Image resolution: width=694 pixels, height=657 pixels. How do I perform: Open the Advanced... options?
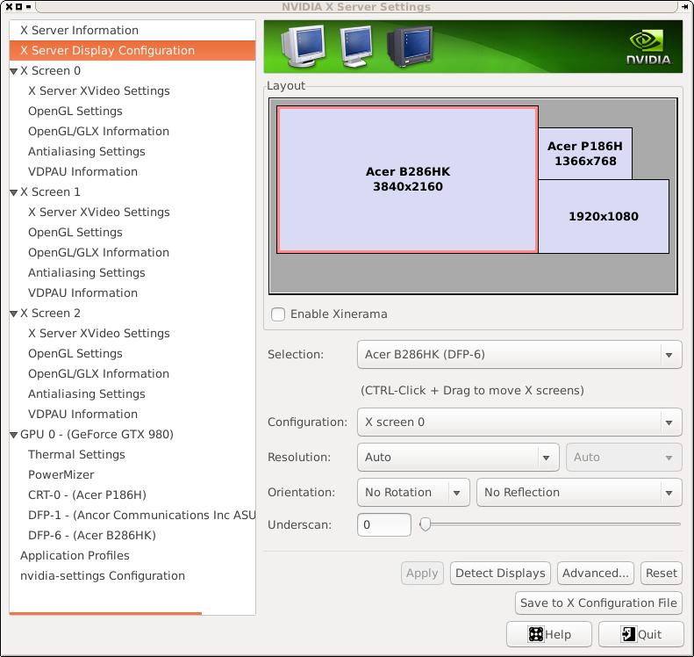pyautogui.click(x=596, y=574)
